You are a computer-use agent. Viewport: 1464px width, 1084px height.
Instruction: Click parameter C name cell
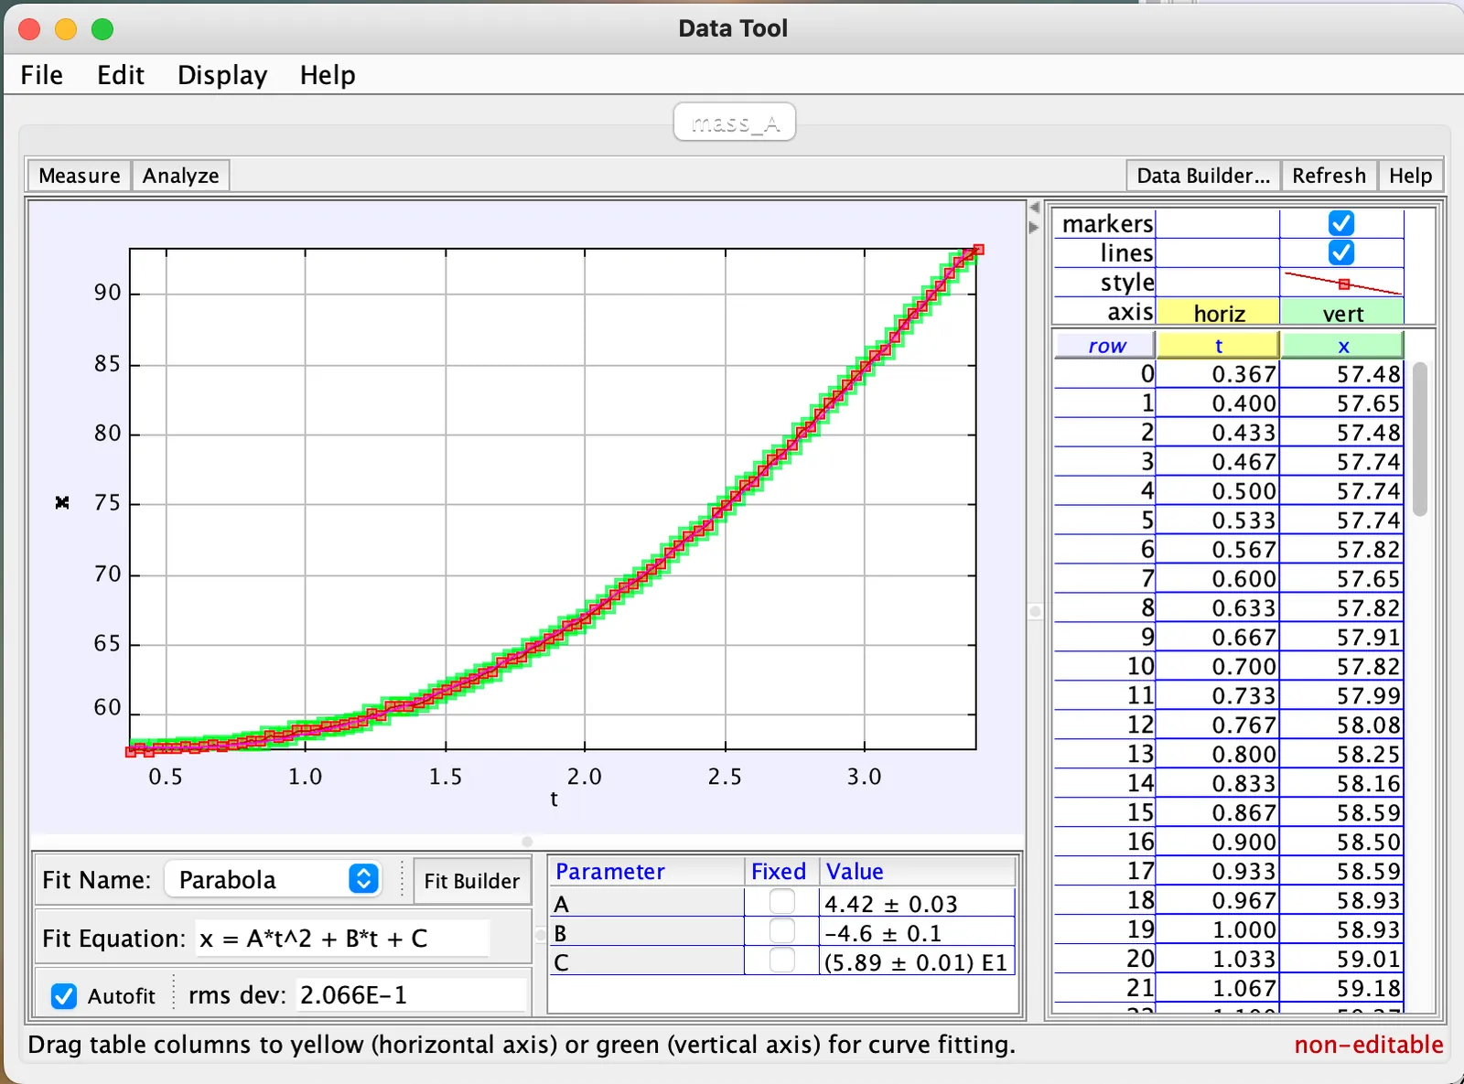click(647, 962)
